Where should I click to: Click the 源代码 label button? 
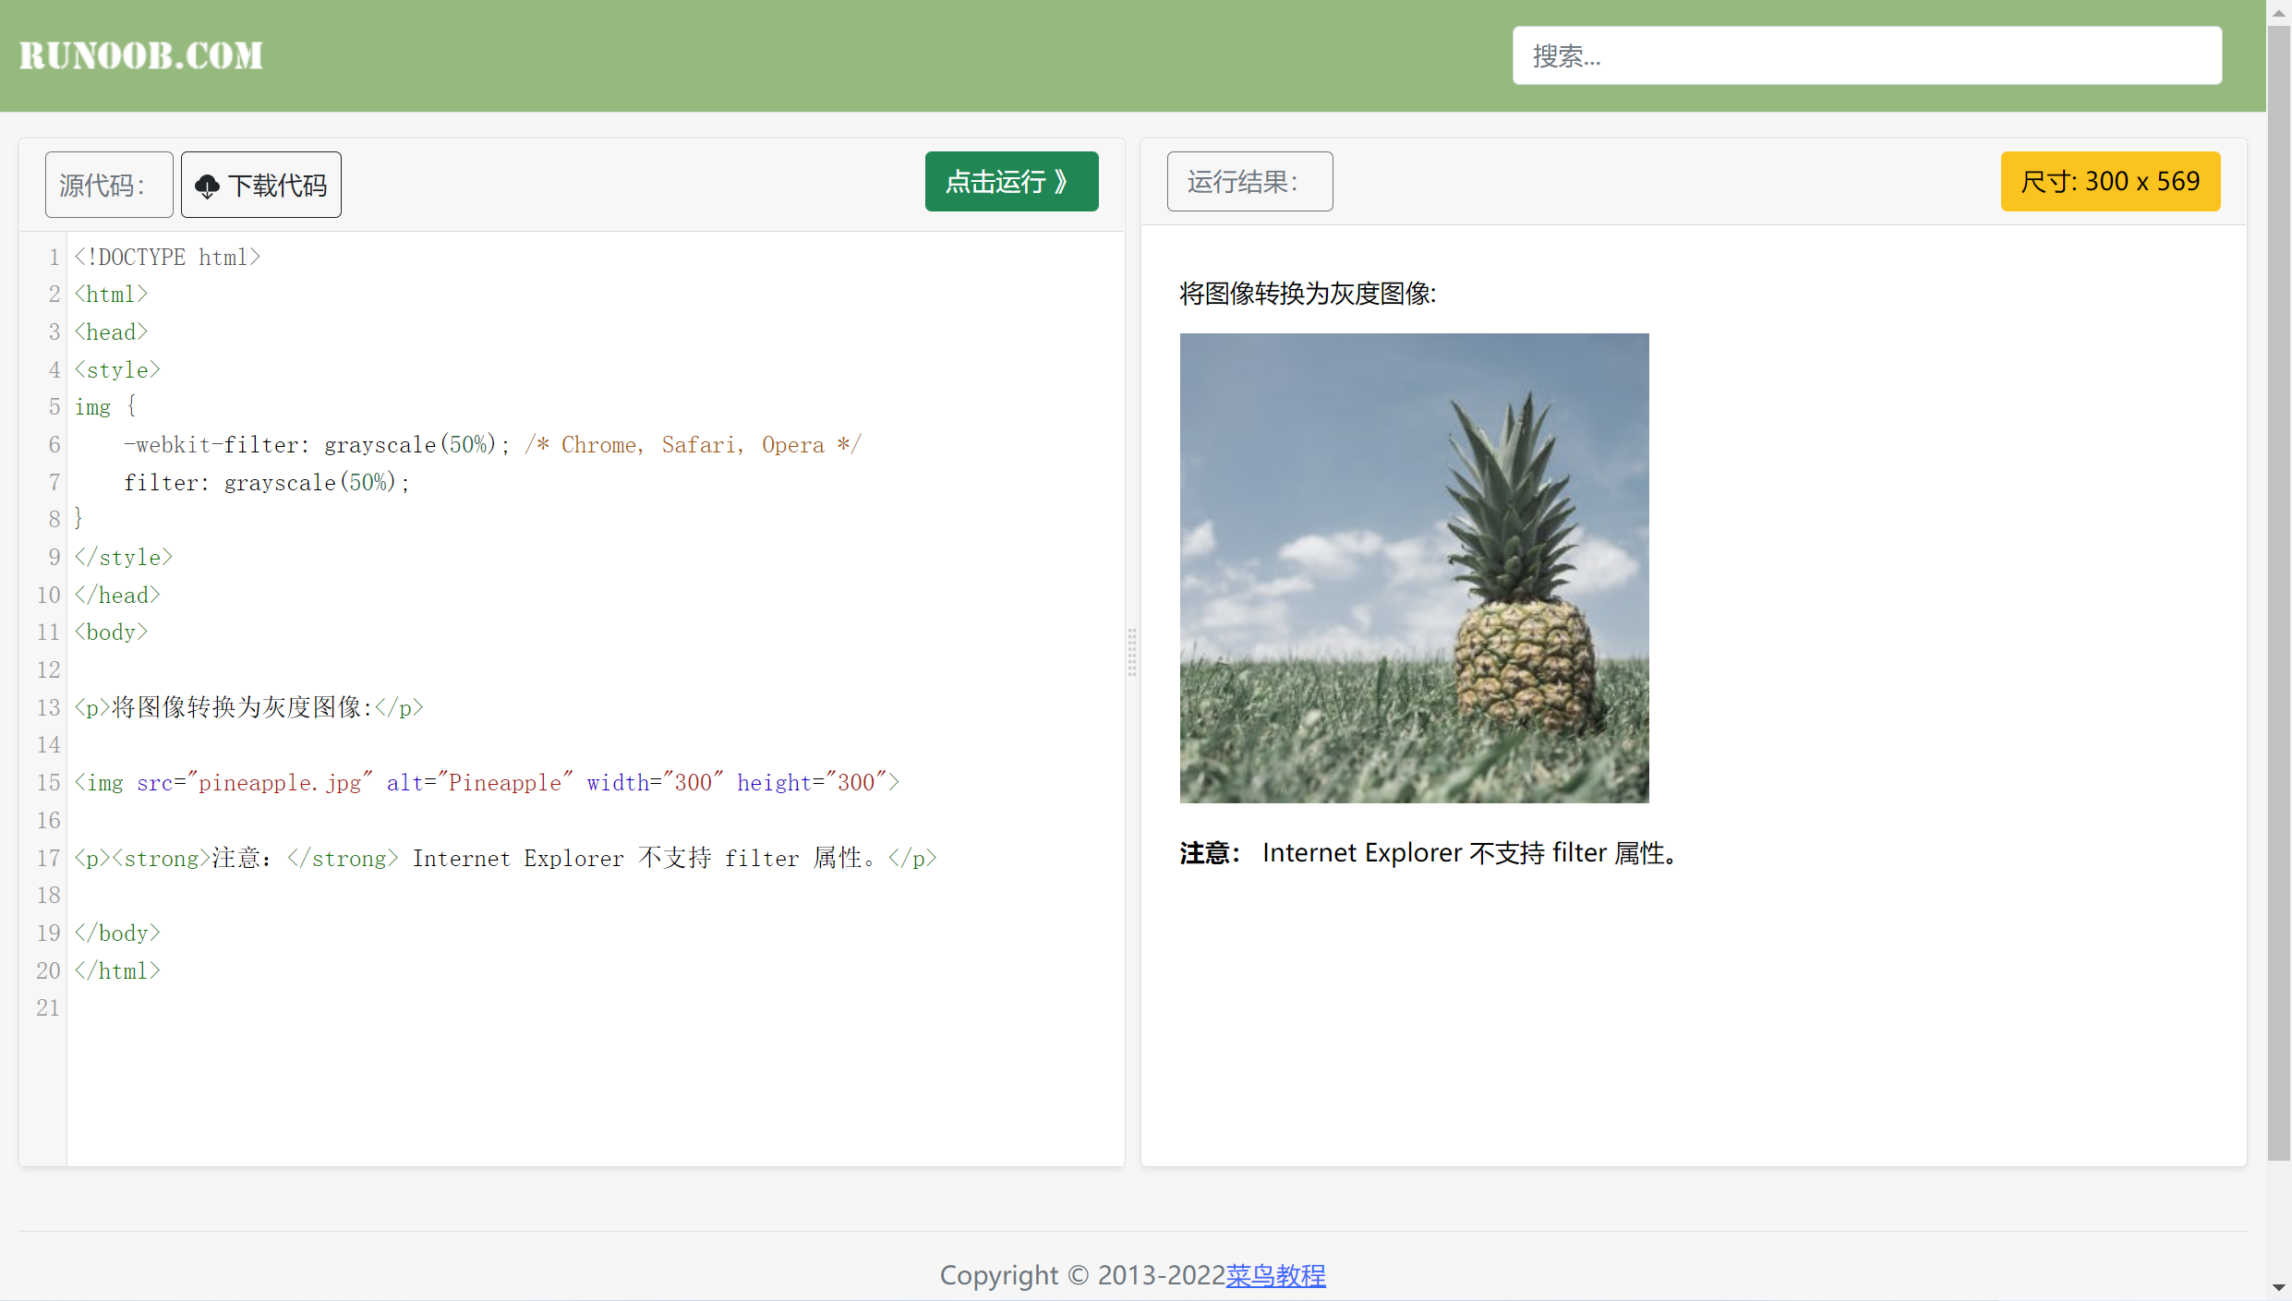tap(109, 185)
